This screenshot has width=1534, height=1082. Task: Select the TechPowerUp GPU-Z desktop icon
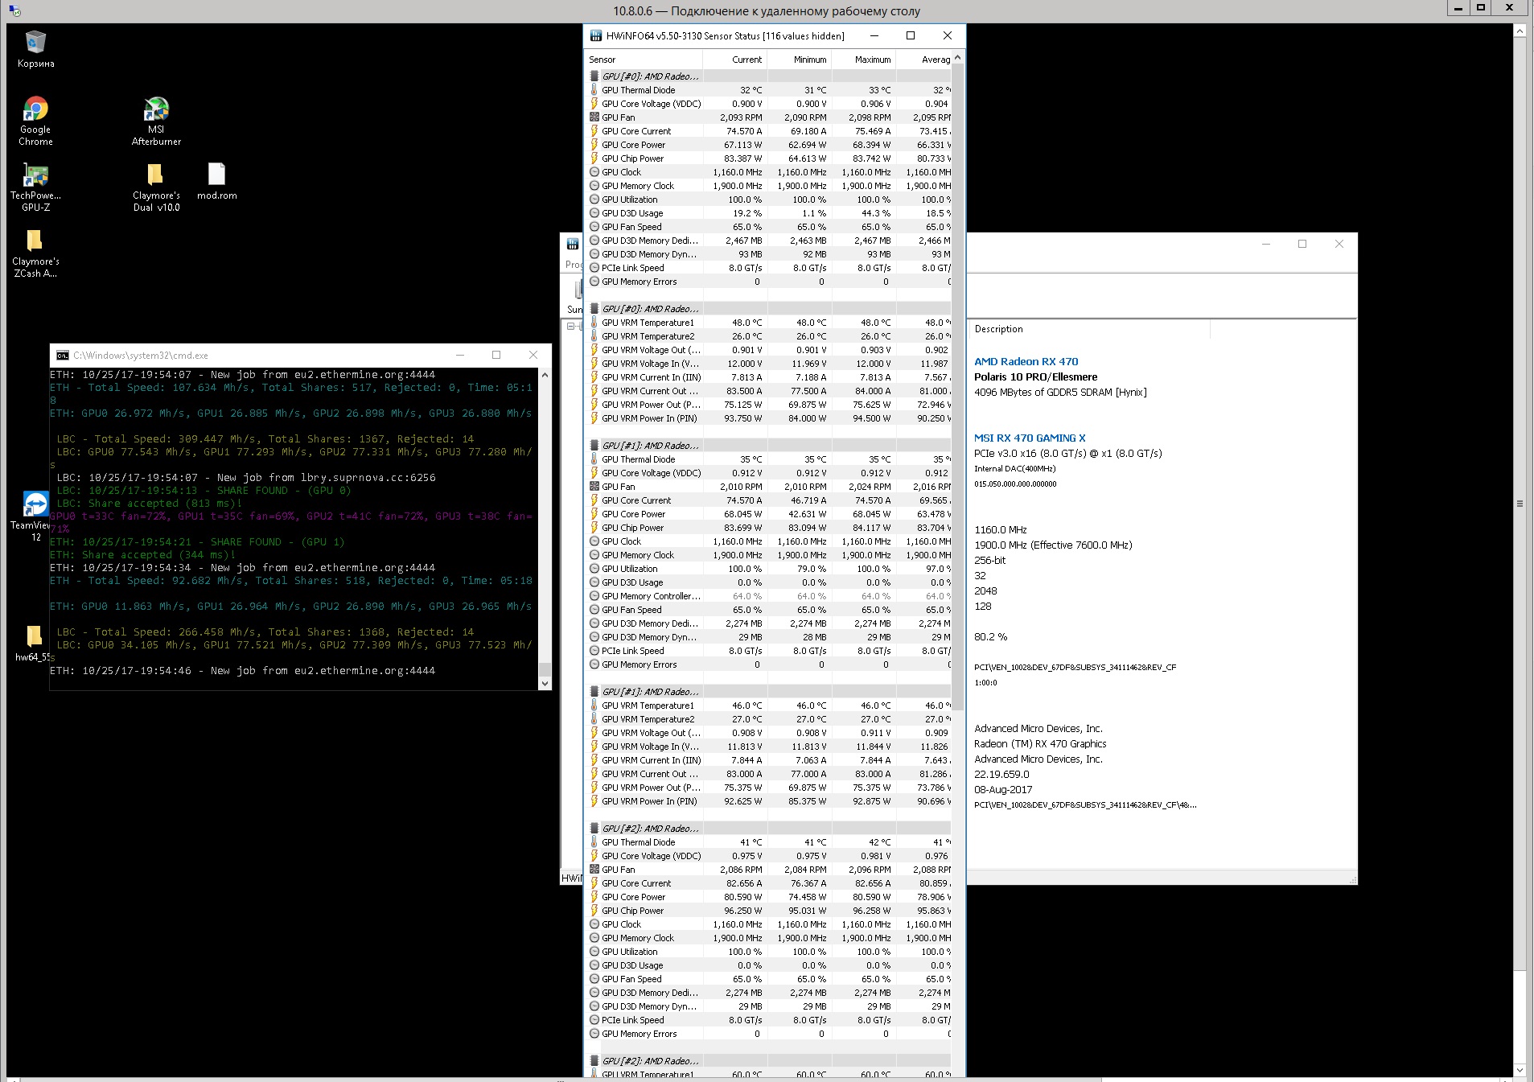tap(35, 175)
